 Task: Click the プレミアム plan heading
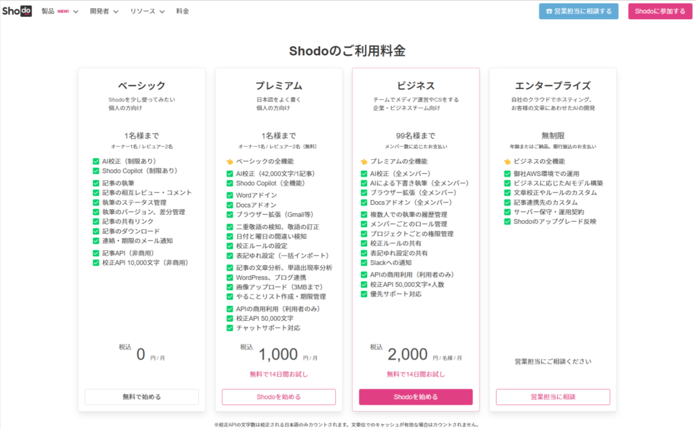[279, 86]
